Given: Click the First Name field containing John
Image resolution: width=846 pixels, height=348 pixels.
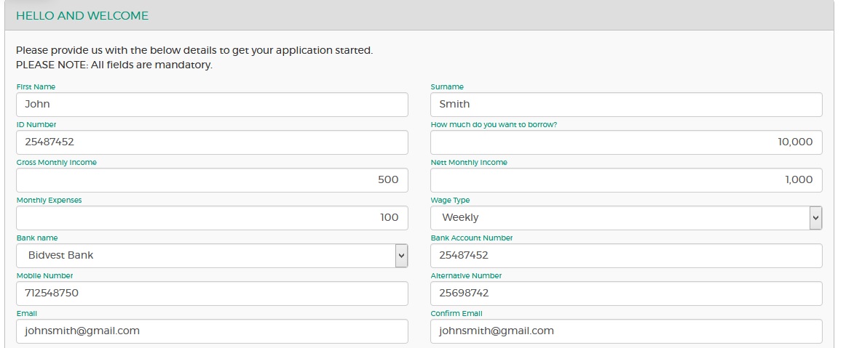Looking at the screenshot, I should (211, 104).
